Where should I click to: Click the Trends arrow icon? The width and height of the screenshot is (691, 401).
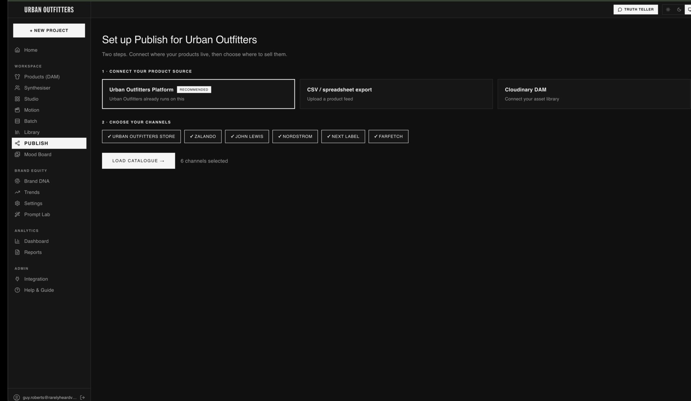tap(17, 192)
